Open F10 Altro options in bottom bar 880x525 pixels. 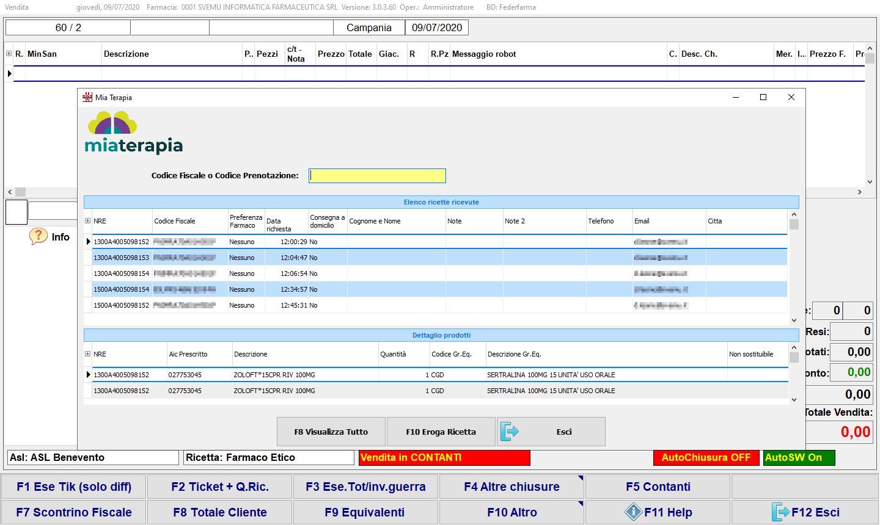tap(512, 512)
